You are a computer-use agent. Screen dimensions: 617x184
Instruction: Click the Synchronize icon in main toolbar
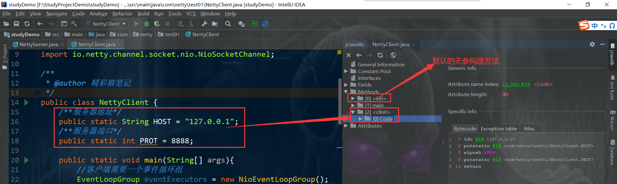[27, 24]
